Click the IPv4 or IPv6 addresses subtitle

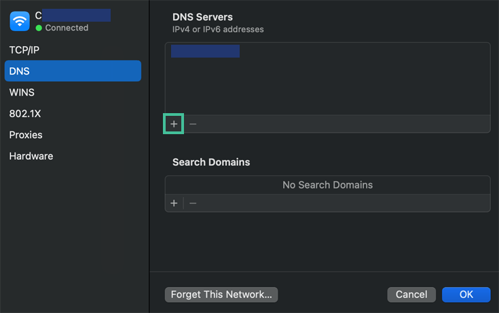218,30
